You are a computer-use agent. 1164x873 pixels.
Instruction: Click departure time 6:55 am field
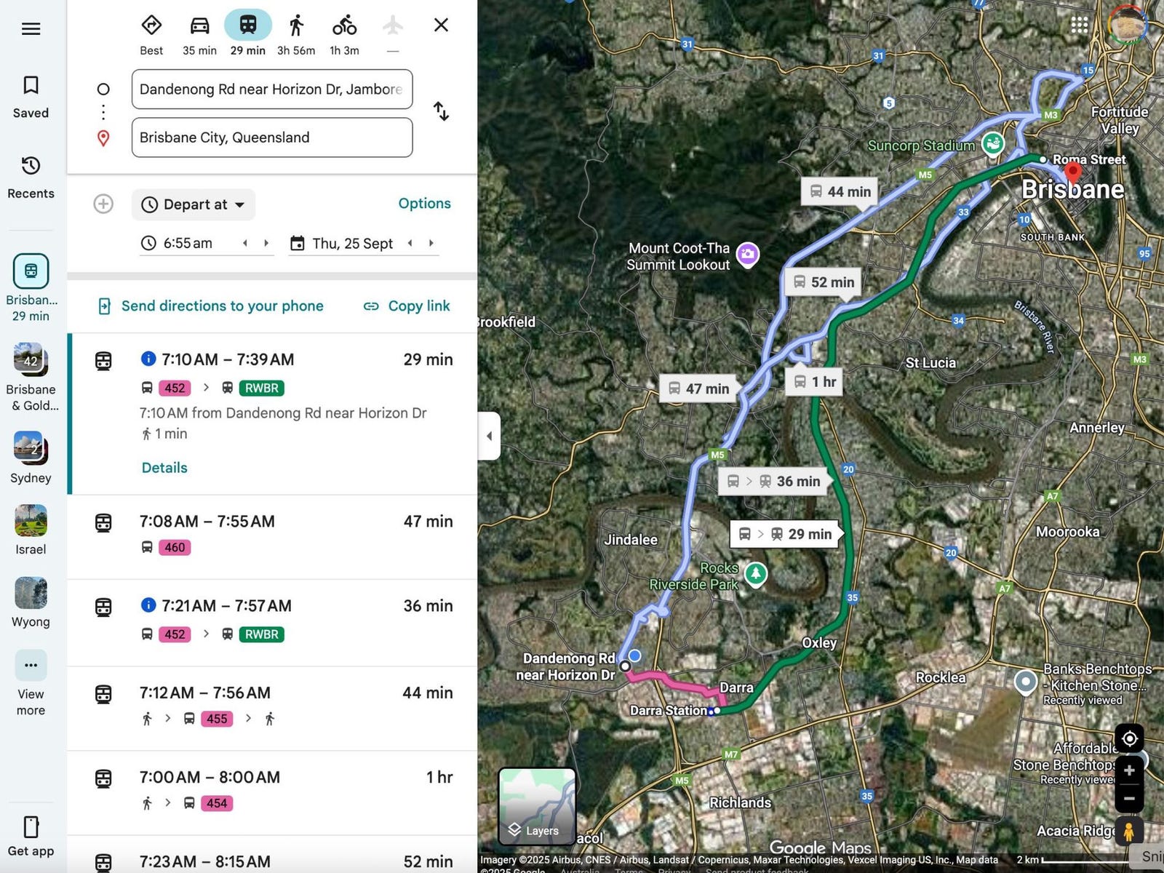[188, 243]
